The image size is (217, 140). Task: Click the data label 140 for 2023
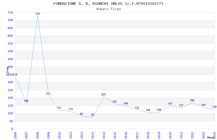pyautogui.click(x=203, y=105)
